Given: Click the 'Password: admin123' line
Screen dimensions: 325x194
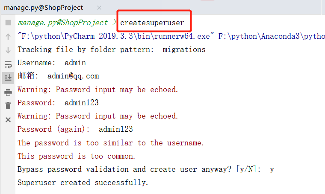Looking at the screenshot, I should click(x=58, y=103).
